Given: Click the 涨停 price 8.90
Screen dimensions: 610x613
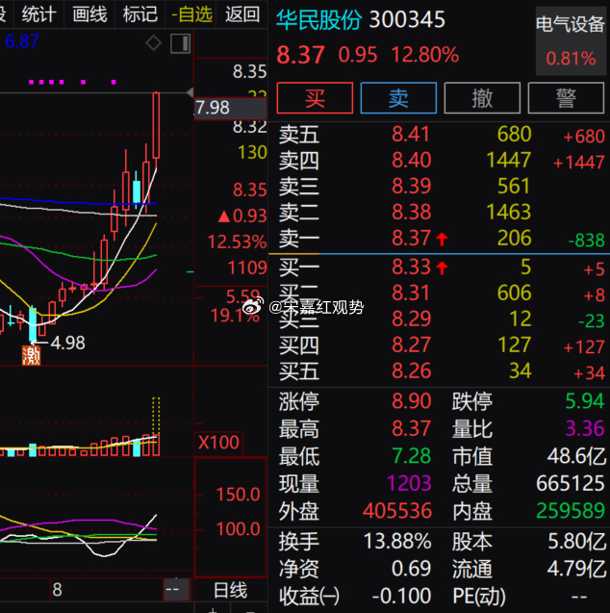Looking at the screenshot, I should point(411,401).
